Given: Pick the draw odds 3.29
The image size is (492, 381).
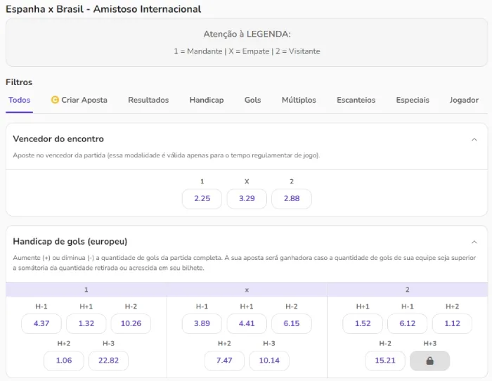Looking at the screenshot, I should 247,199.
